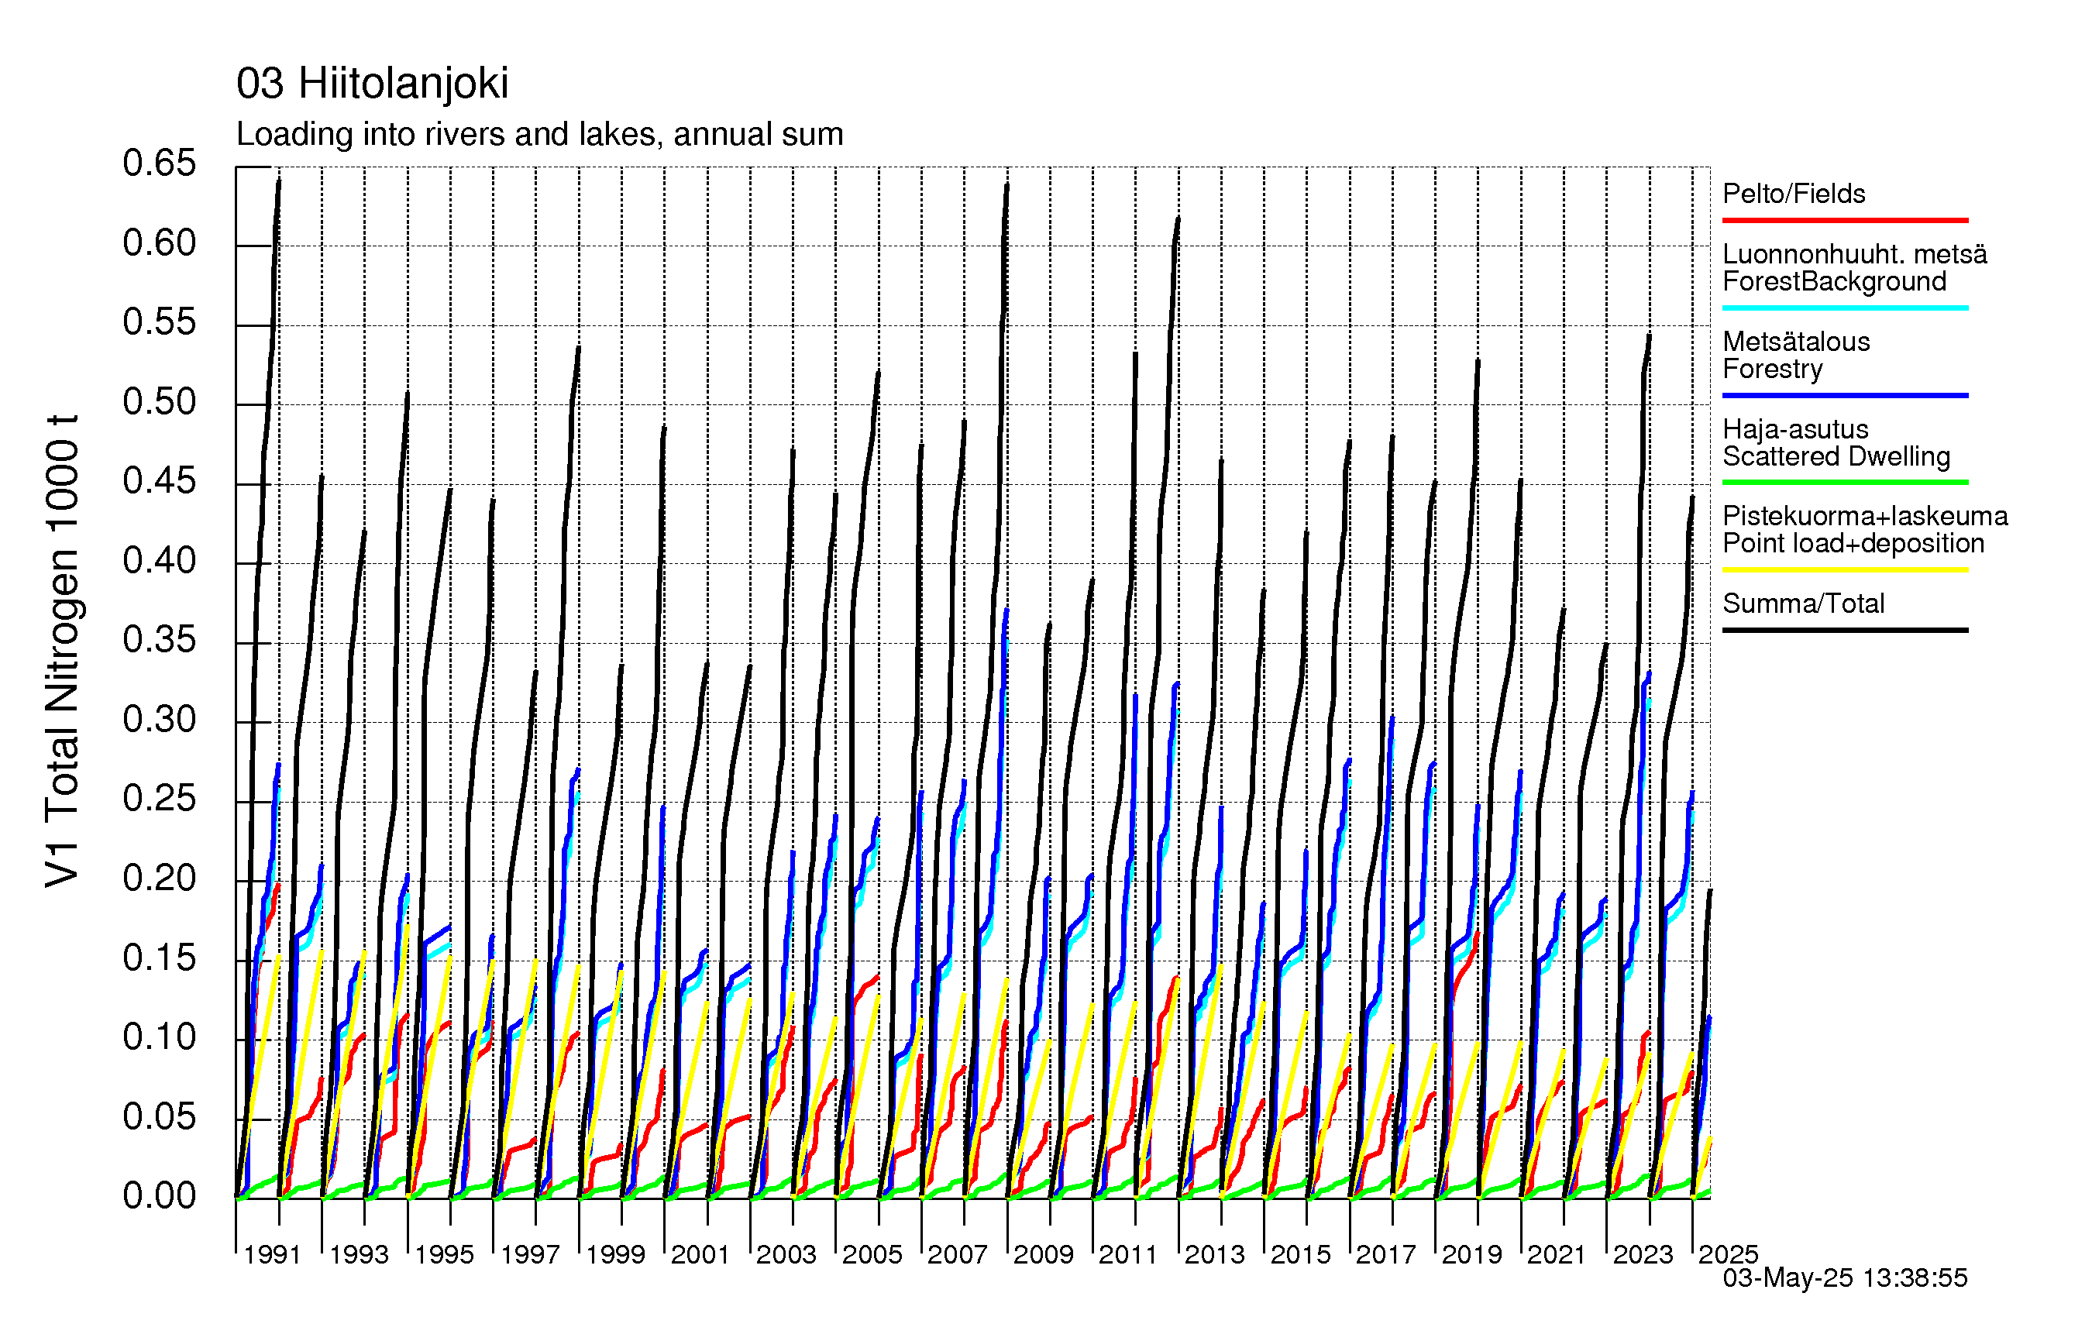The image size is (2092, 1317).
Task: Click the y-axis value 0.20
Action: [159, 879]
